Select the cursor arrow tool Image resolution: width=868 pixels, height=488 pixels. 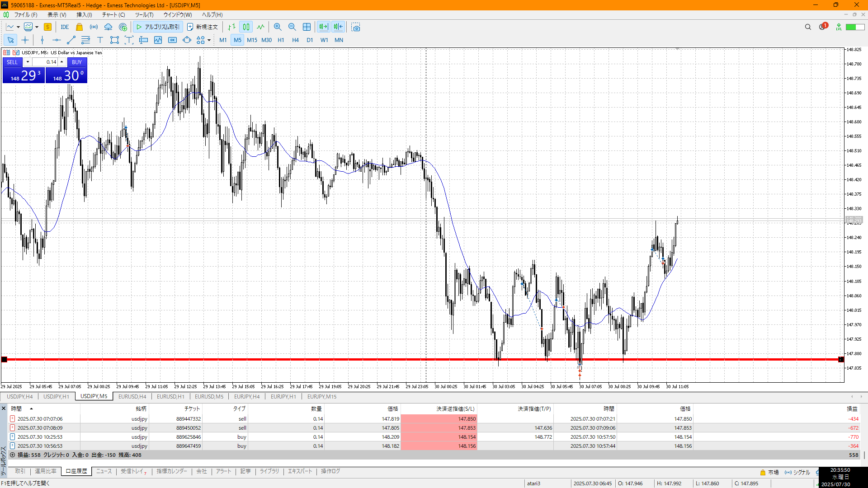coord(10,40)
